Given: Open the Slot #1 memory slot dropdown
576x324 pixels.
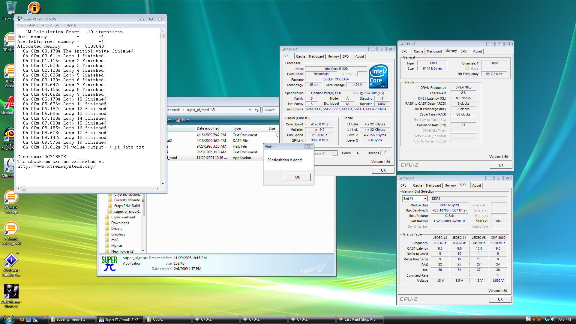Looking at the screenshot, I should (425, 199).
